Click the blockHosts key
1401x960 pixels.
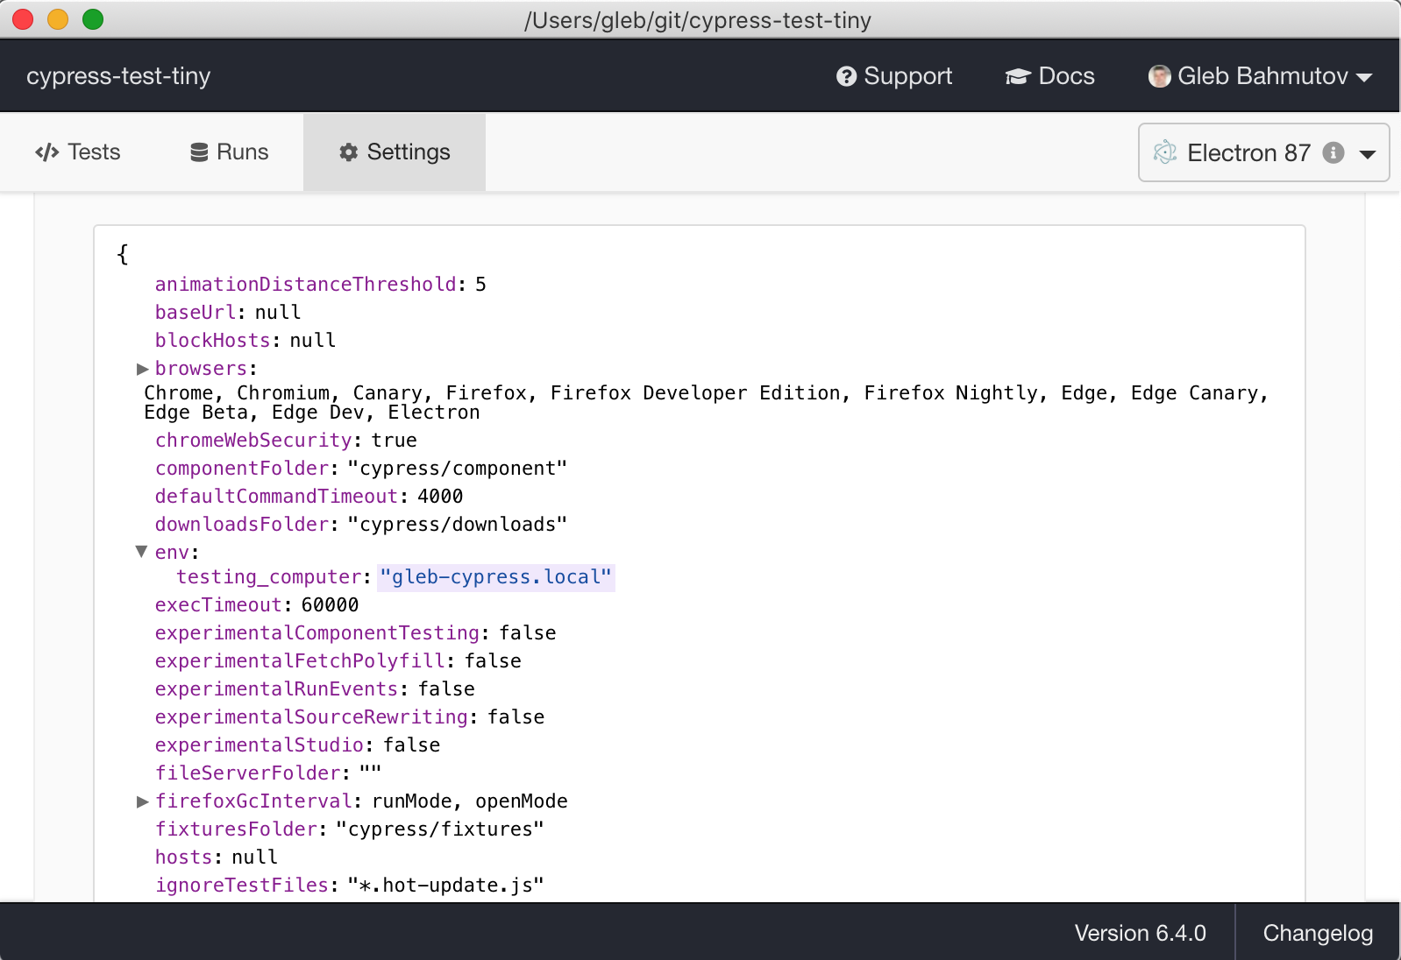213,341
